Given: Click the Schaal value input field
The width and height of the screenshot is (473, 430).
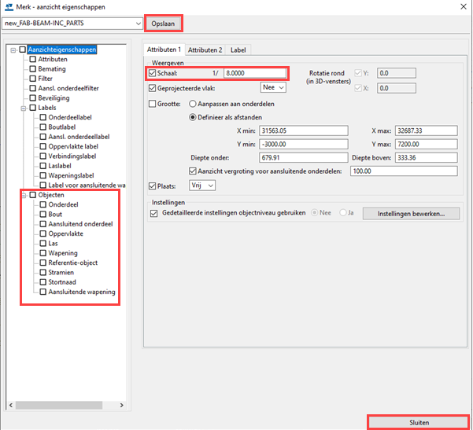Looking at the screenshot, I should point(253,73).
